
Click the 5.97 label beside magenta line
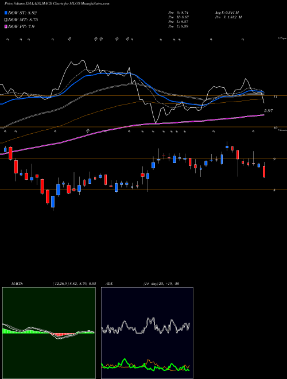269,111
